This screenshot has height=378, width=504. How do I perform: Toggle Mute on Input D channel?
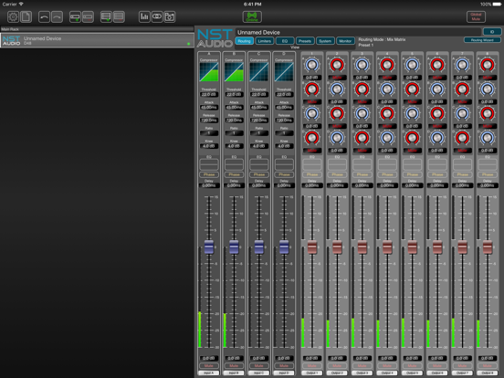pyautogui.click(x=284, y=365)
